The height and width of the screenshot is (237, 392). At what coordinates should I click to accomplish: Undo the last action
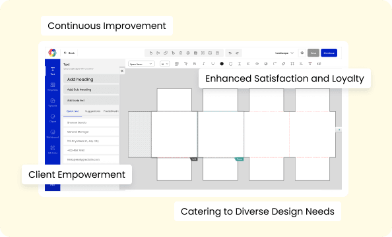coord(230,53)
